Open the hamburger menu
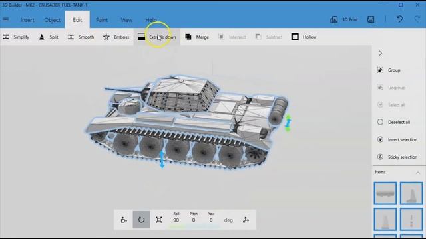426x239 pixels. click(6, 19)
